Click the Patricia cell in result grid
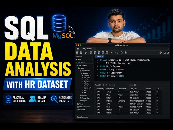The width and height of the screenshot is (173, 130). [109, 101]
